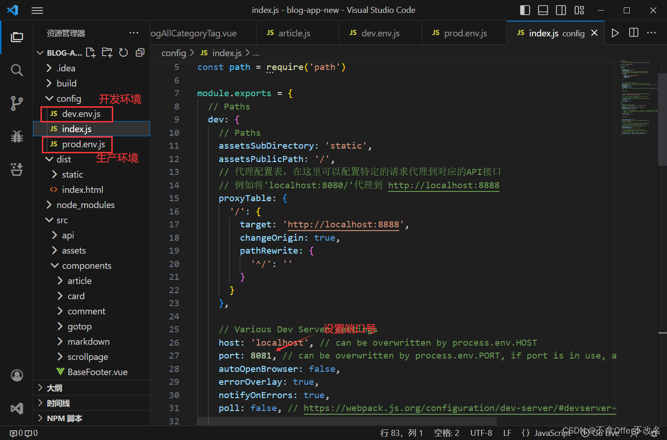Expand the node_modules folder

(x=92, y=205)
